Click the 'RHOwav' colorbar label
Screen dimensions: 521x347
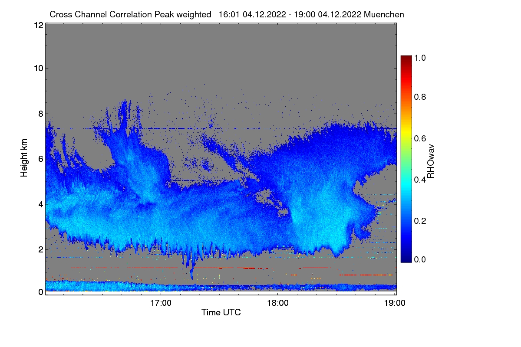431,161
